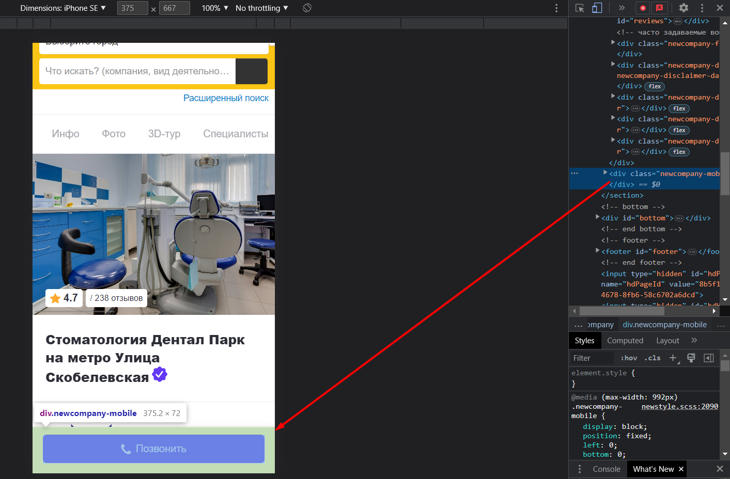Expand the collapsed ellipsis in div id bottom

click(x=679, y=218)
